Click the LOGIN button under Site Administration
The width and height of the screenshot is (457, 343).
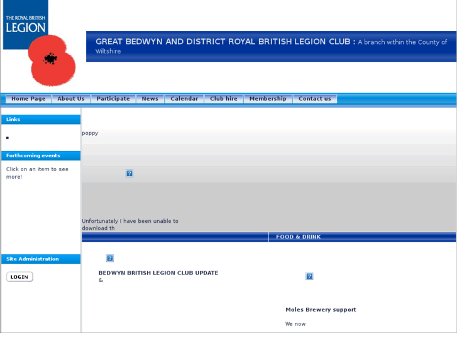pos(19,277)
